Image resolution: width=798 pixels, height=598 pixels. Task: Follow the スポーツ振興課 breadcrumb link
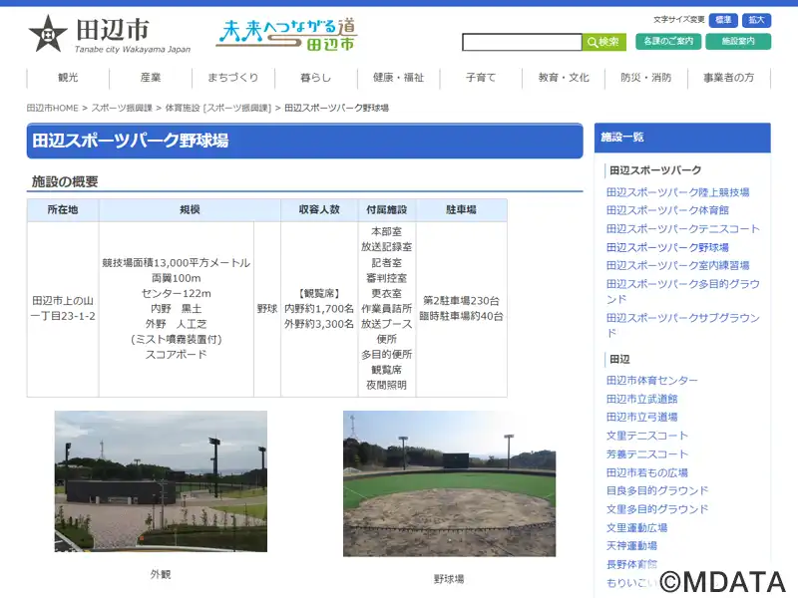[x=122, y=108]
